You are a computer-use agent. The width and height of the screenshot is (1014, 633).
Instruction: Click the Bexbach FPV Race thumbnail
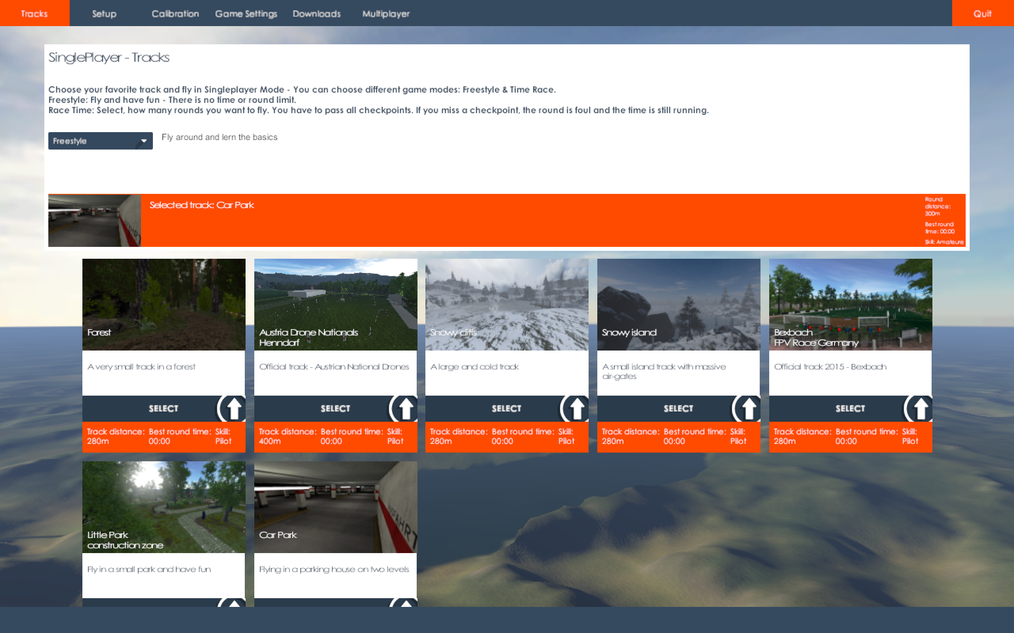(x=850, y=304)
